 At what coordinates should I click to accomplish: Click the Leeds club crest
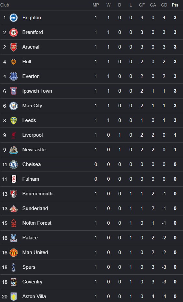tap(14, 120)
